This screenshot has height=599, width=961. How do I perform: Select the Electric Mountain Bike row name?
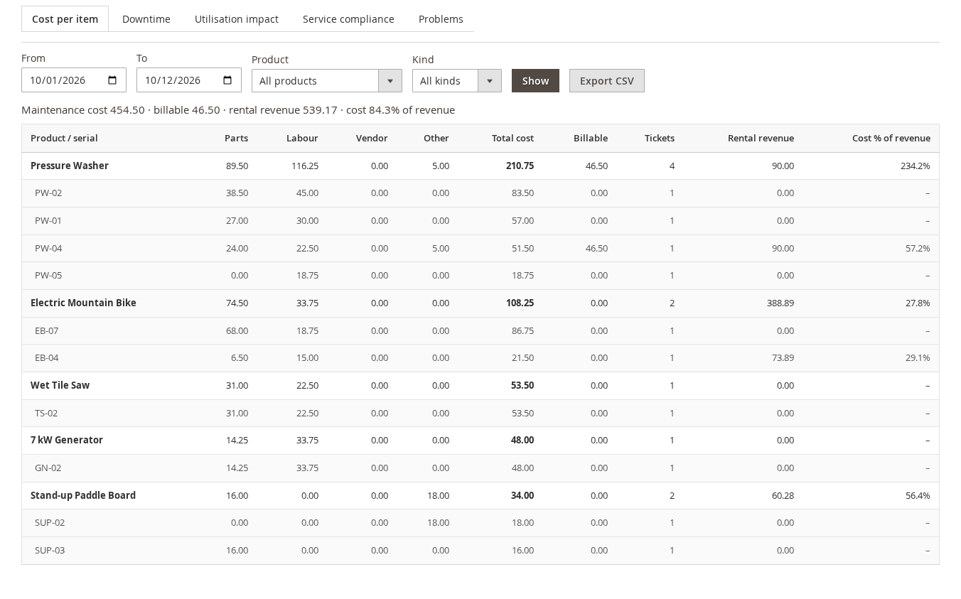[83, 303]
